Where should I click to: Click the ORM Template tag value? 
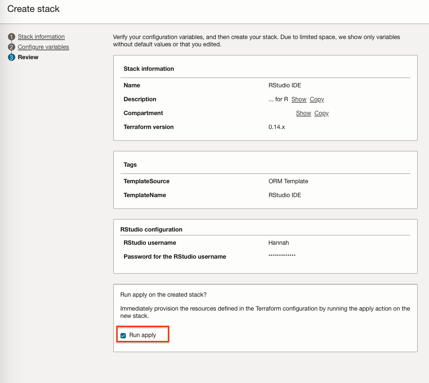(x=288, y=181)
